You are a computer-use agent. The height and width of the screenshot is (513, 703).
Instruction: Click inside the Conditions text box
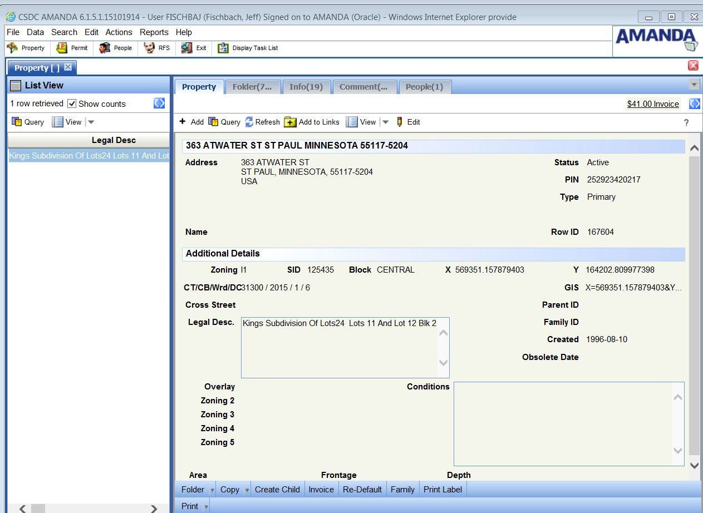[562, 423]
